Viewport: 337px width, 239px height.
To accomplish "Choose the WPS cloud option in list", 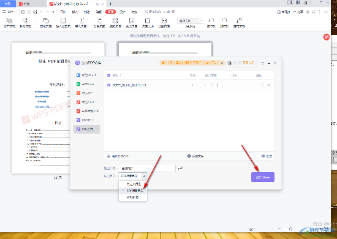I will 133,197.
